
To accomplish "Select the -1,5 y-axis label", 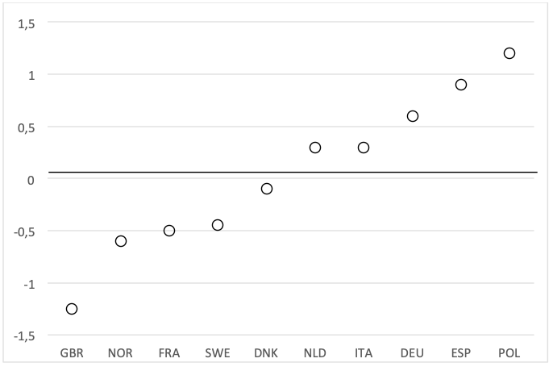I will coord(26,336).
